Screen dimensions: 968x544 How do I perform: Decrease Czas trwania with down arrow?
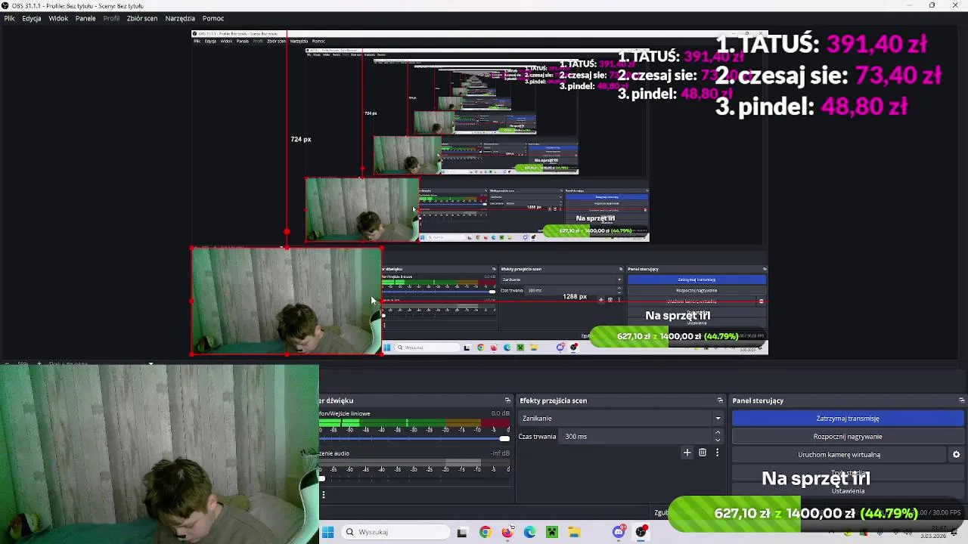click(718, 440)
